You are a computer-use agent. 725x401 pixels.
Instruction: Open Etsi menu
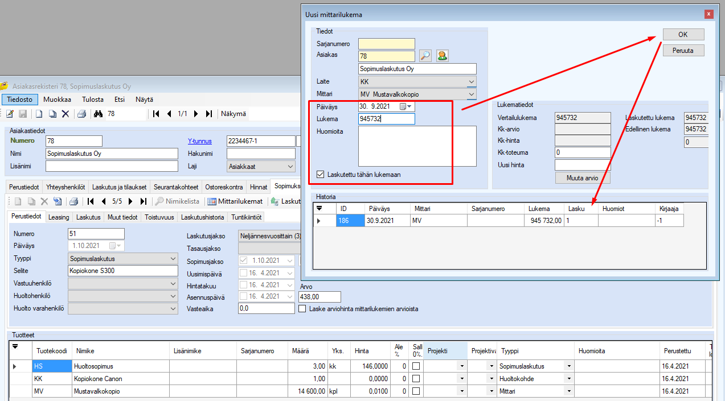tap(120, 100)
